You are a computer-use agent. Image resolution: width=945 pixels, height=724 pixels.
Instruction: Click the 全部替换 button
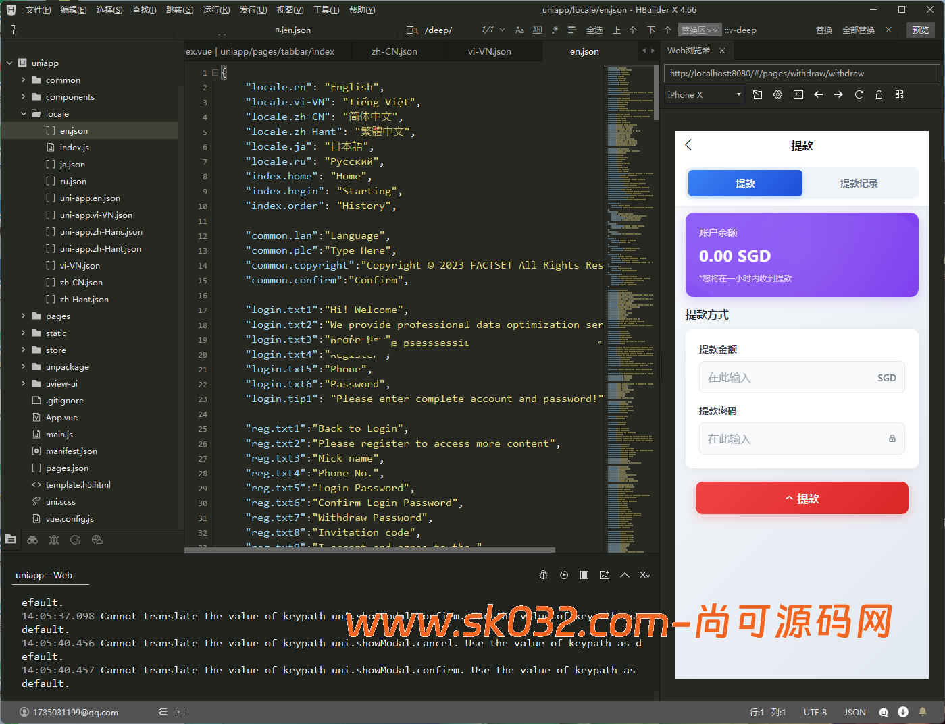click(x=858, y=30)
